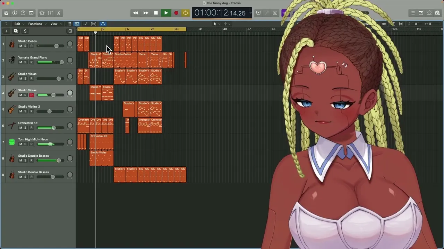The width and height of the screenshot is (444, 249).
Task: Switch to the grid view icon
Action: (x=69, y=24)
